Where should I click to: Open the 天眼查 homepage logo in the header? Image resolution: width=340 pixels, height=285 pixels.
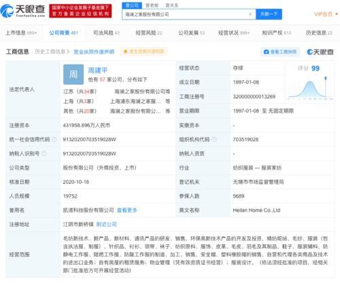point(22,11)
